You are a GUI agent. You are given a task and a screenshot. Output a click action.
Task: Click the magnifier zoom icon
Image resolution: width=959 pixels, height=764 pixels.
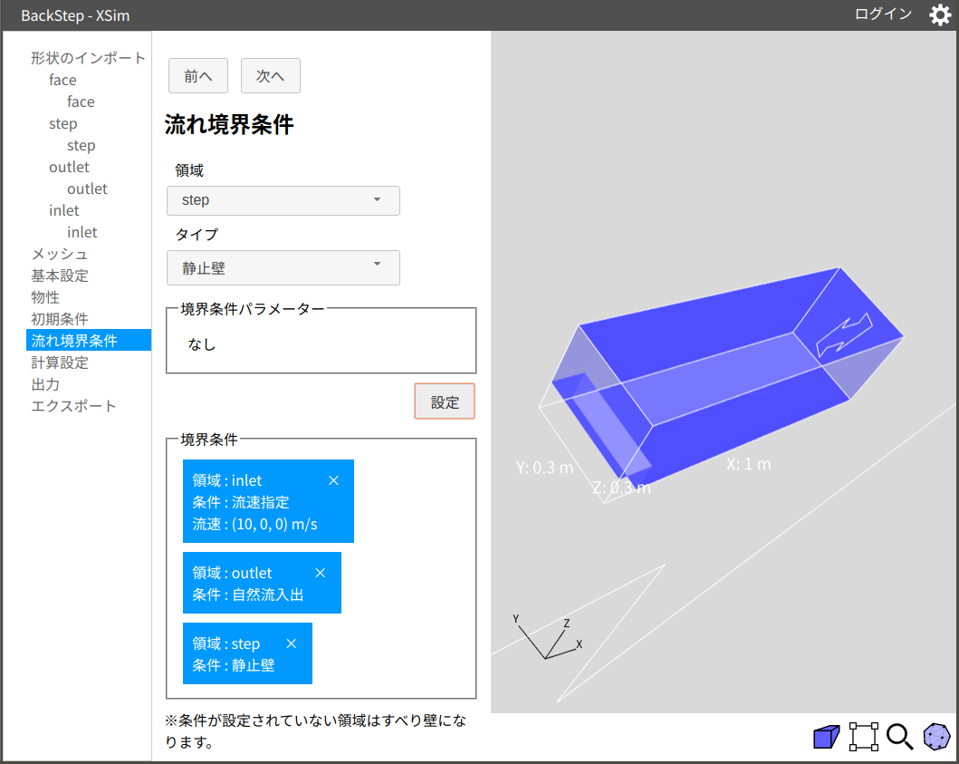tap(899, 737)
